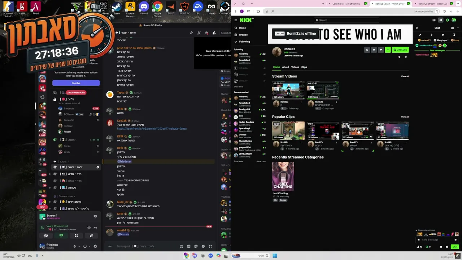Viewport: 462px width, 260px height.
Task: Open Medal desktop shortcut
Action: (212, 8)
